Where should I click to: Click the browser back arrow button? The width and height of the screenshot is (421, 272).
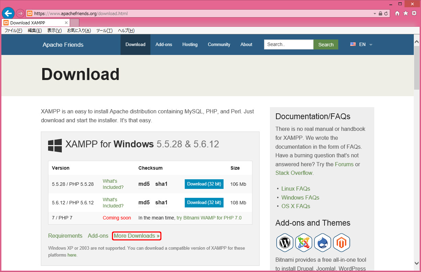[x=8, y=13]
